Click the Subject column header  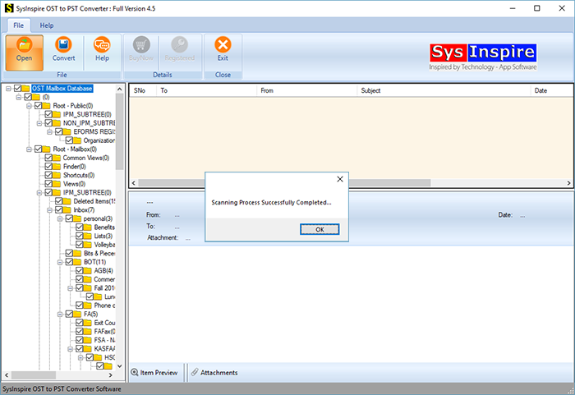pos(444,90)
